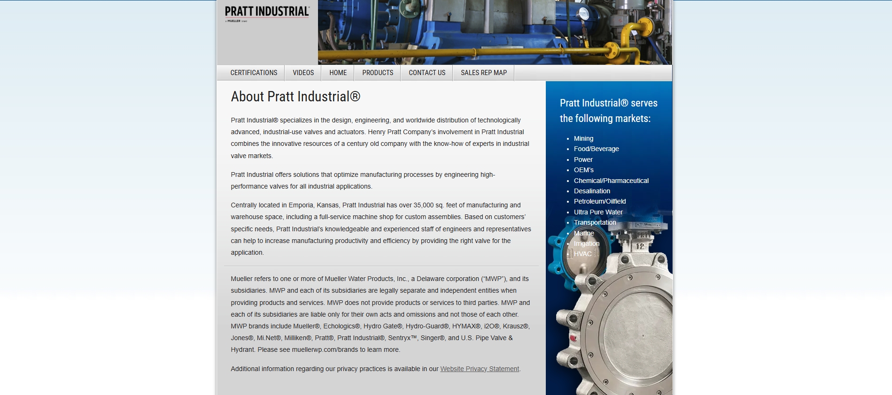The height and width of the screenshot is (395, 892).
Task: Select the Food/Beverage market list item
Action: 596,149
